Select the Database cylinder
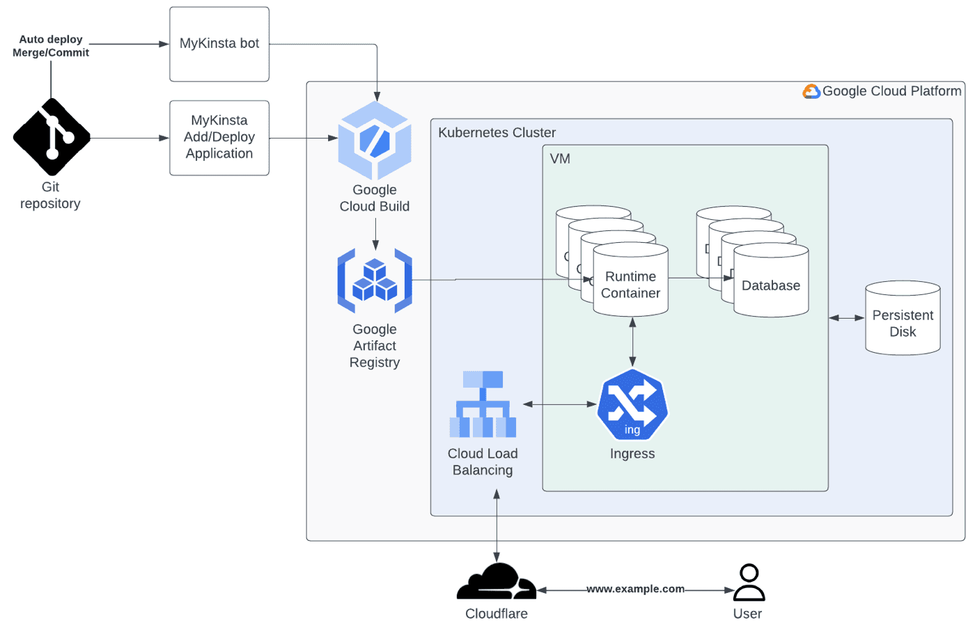The width and height of the screenshot is (975, 634). (x=771, y=280)
